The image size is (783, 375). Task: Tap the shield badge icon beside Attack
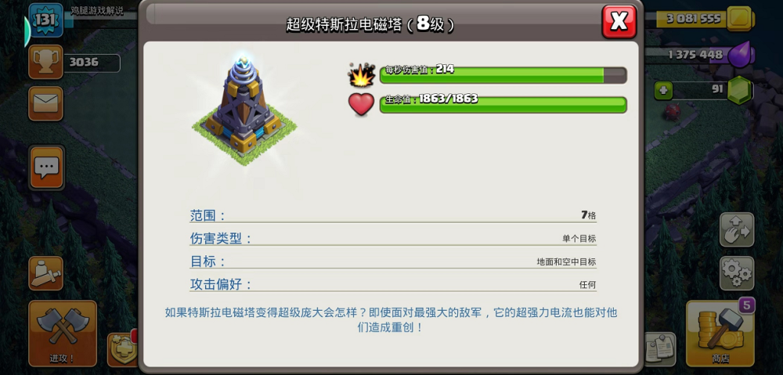(122, 349)
